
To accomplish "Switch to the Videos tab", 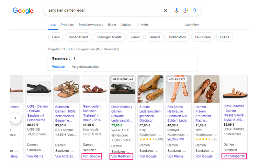I will click(126, 25).
